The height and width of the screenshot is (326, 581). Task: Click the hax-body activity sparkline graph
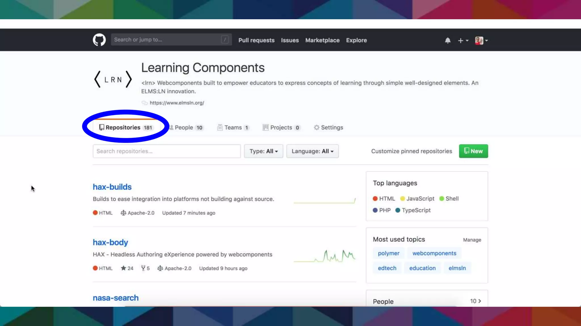(x=325, y=256)
